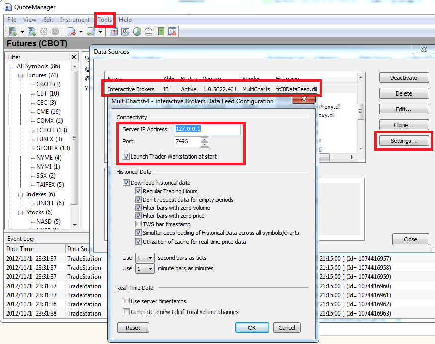The height and width of the screenshot is (344, 435).
Task: Enable TWS bar timestamp
Action: tap(138, 224)
